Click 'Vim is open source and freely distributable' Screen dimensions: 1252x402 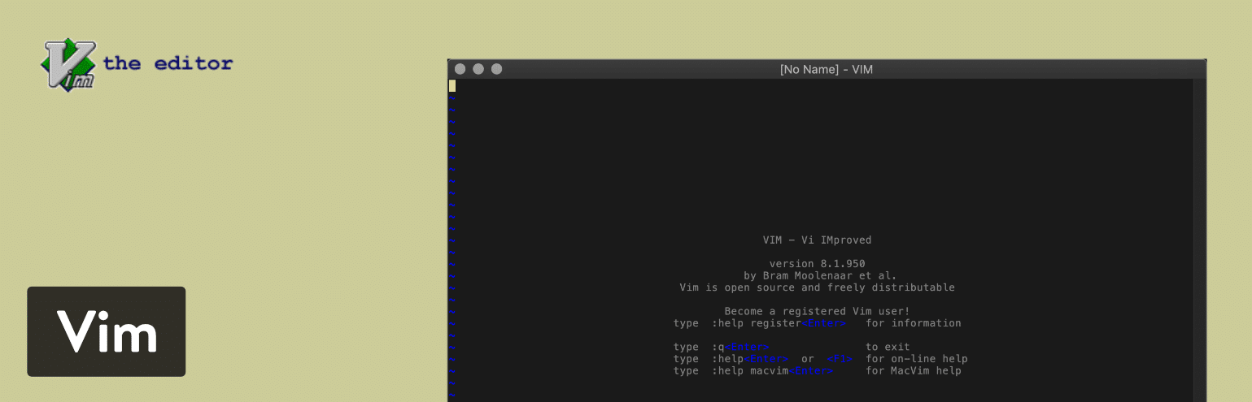click(817, 287)
